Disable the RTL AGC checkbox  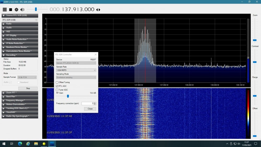pyautogui.click(x=57, y=86)
